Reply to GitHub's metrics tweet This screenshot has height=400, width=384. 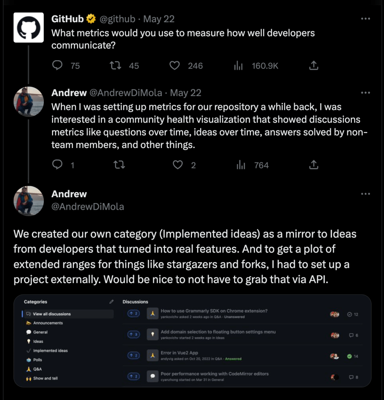57,66
